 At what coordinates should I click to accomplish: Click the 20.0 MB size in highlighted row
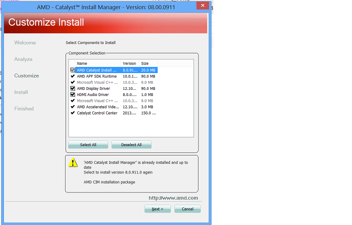[148, 70]
